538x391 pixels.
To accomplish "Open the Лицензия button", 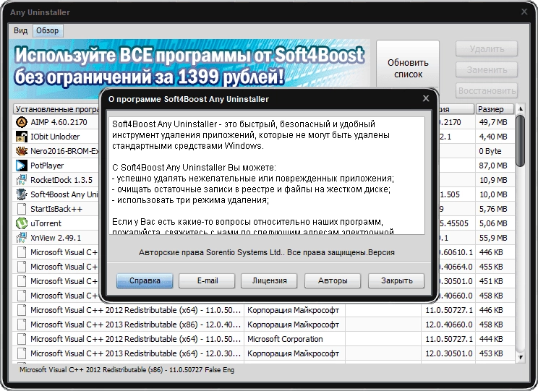I will pyautogui.click(x=269, y=280).
